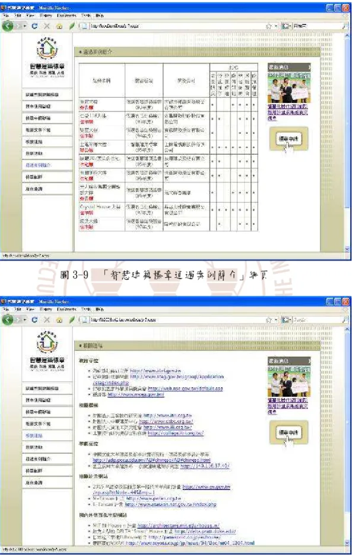Open the View menu in the bottom window
Viewport: 352px width, 555px height.
click(x=31, y=309)
